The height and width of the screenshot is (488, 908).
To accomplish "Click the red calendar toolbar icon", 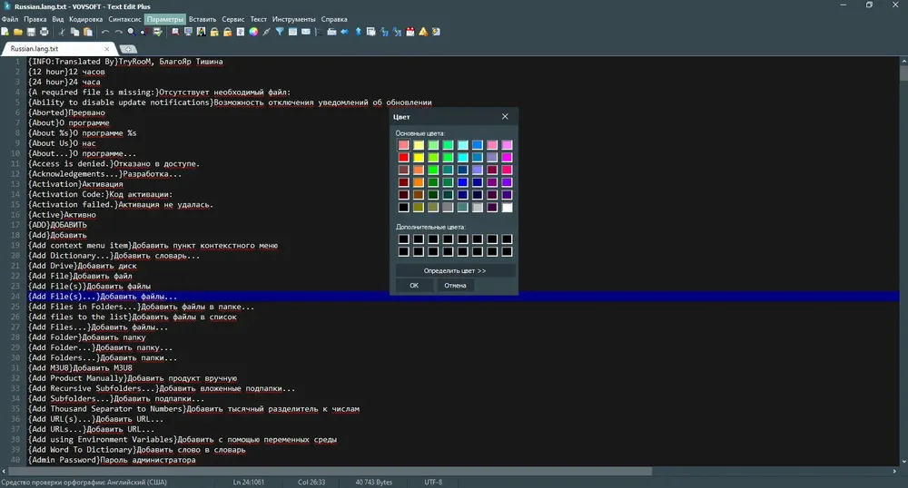I will coord(410,32).
